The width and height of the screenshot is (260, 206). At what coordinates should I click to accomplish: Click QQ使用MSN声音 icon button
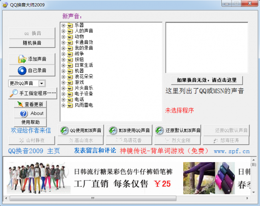[x=64, y=130]
